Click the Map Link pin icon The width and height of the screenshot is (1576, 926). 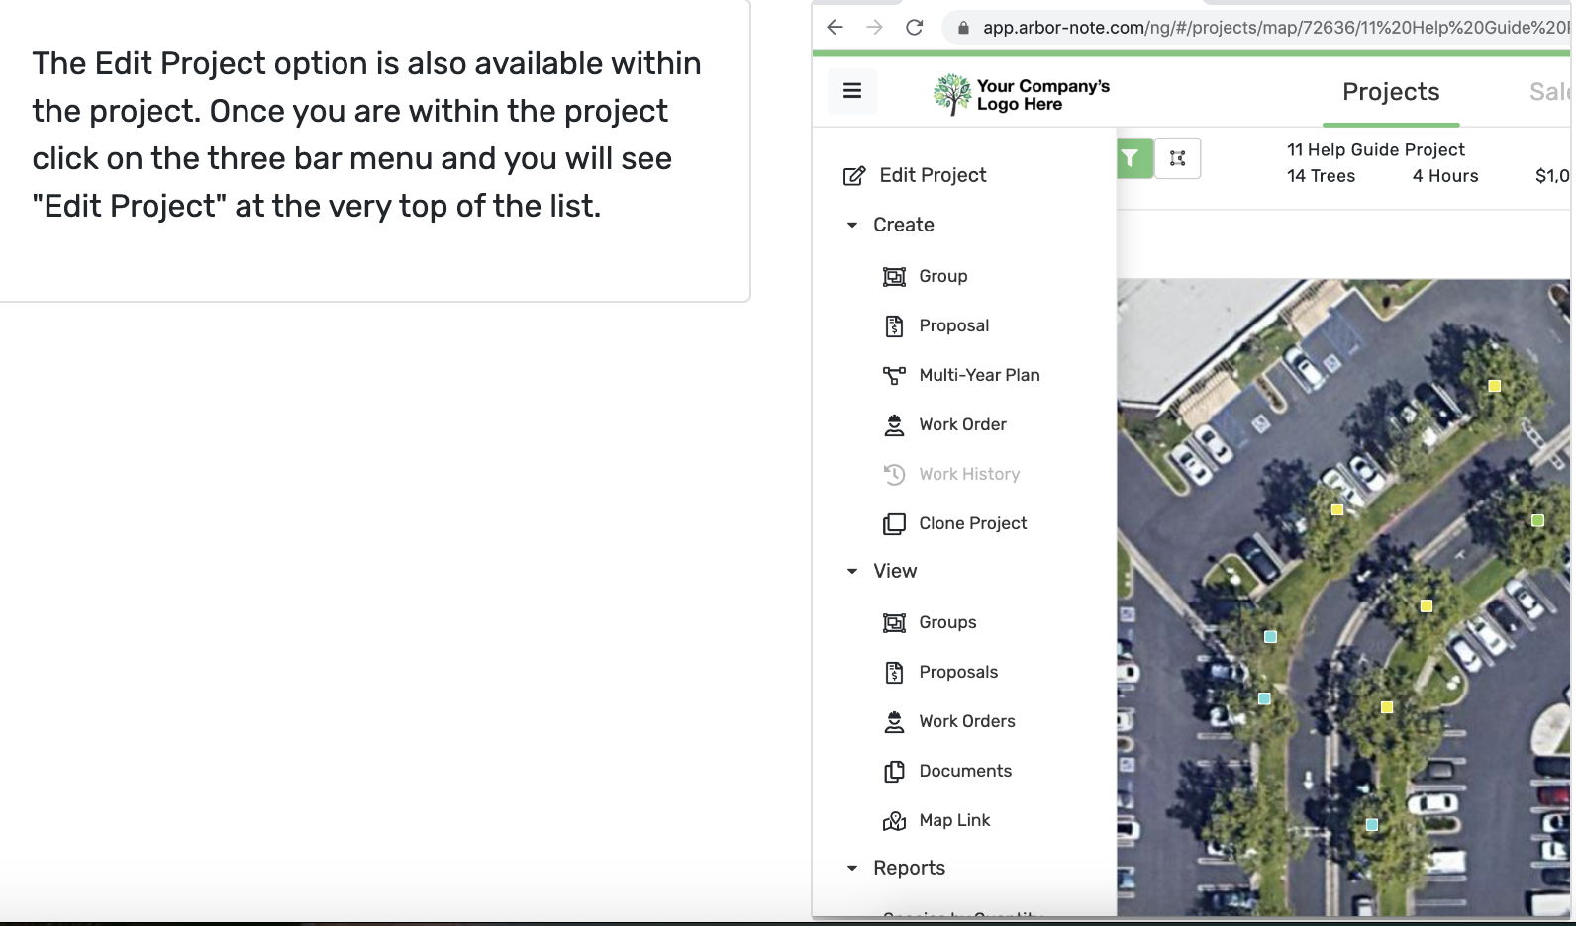pos(894,821)
